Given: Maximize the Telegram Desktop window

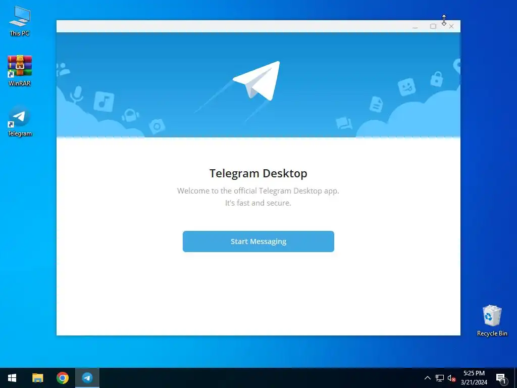Looking at the screenshot, I should click(x=433, y=26).
